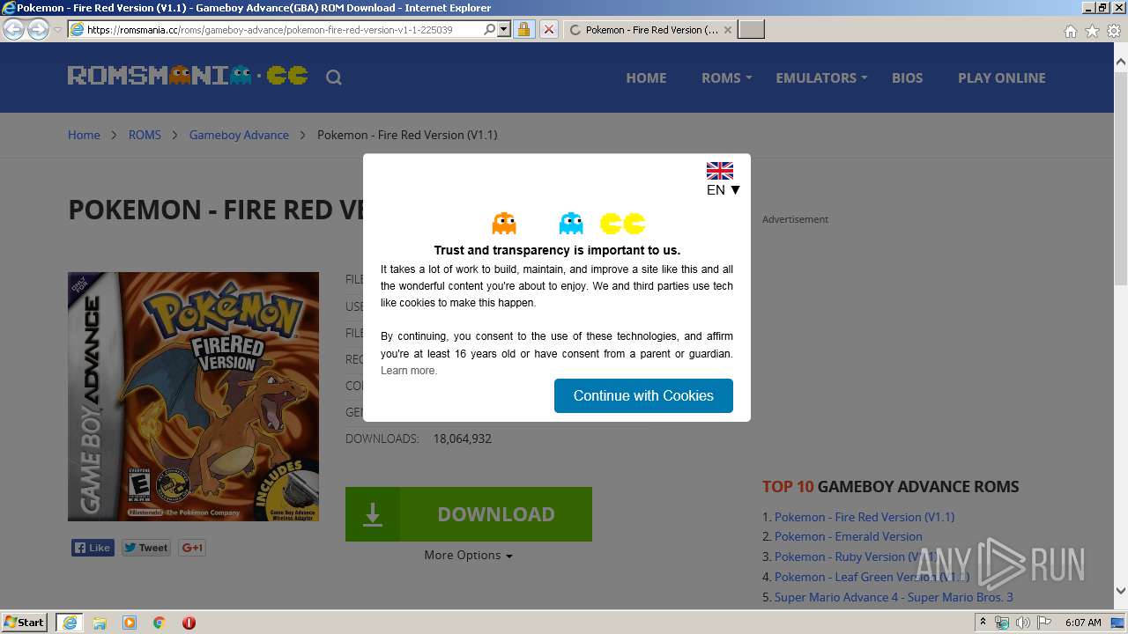Viewport: 1128px width, 634px height.
Task: Open the address bar dropdown arrow
Action: 504,29
